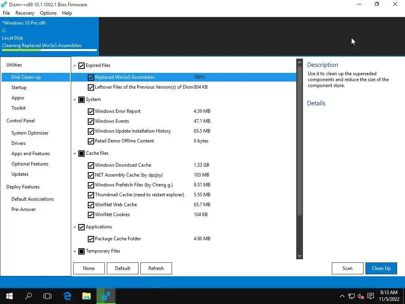Toggle the System group checkbox
This screenshot has height=304, width=405.
pos(81,100)
